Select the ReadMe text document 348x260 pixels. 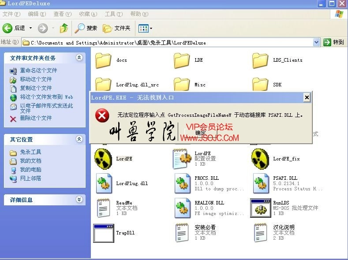pos(103,208)
